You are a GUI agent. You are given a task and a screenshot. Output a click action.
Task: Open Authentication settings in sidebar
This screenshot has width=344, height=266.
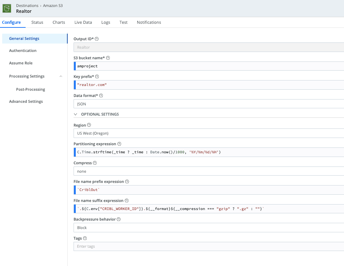click(23, 50)
